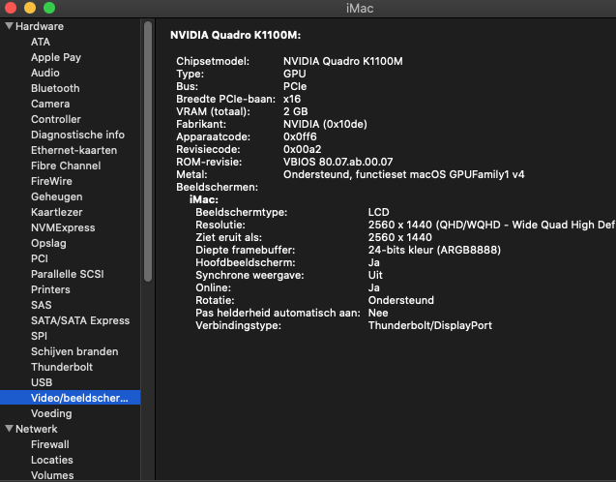Select Geheugen in the sidebar

[56, 196]
